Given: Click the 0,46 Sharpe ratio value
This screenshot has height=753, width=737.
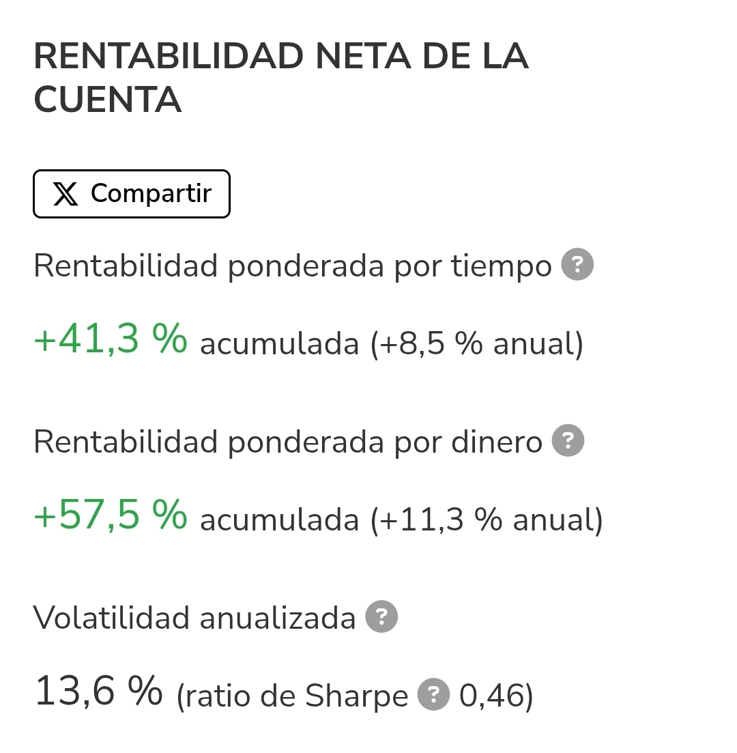Looking at the screenshot, I should (491, 696).
